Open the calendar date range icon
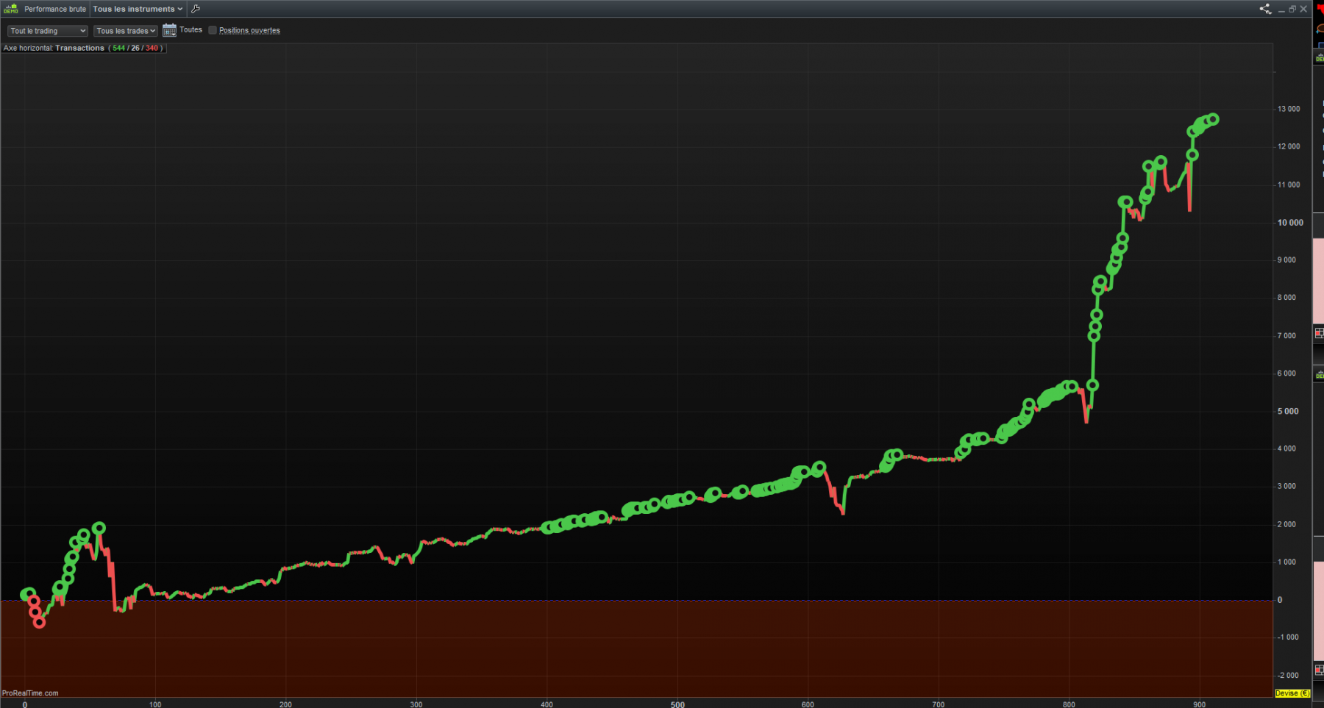Image resolution: width=1324 pixels, height=708 pixels. 169,30
